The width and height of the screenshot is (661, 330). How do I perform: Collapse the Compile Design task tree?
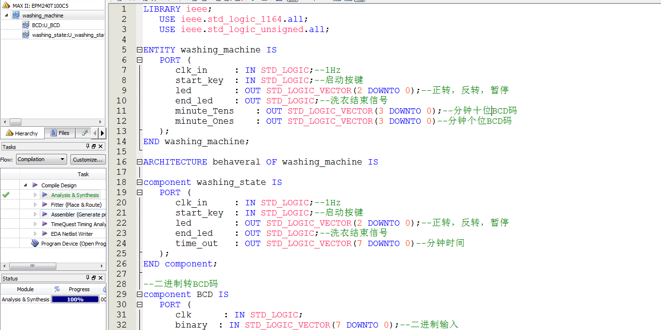point(25,185)
